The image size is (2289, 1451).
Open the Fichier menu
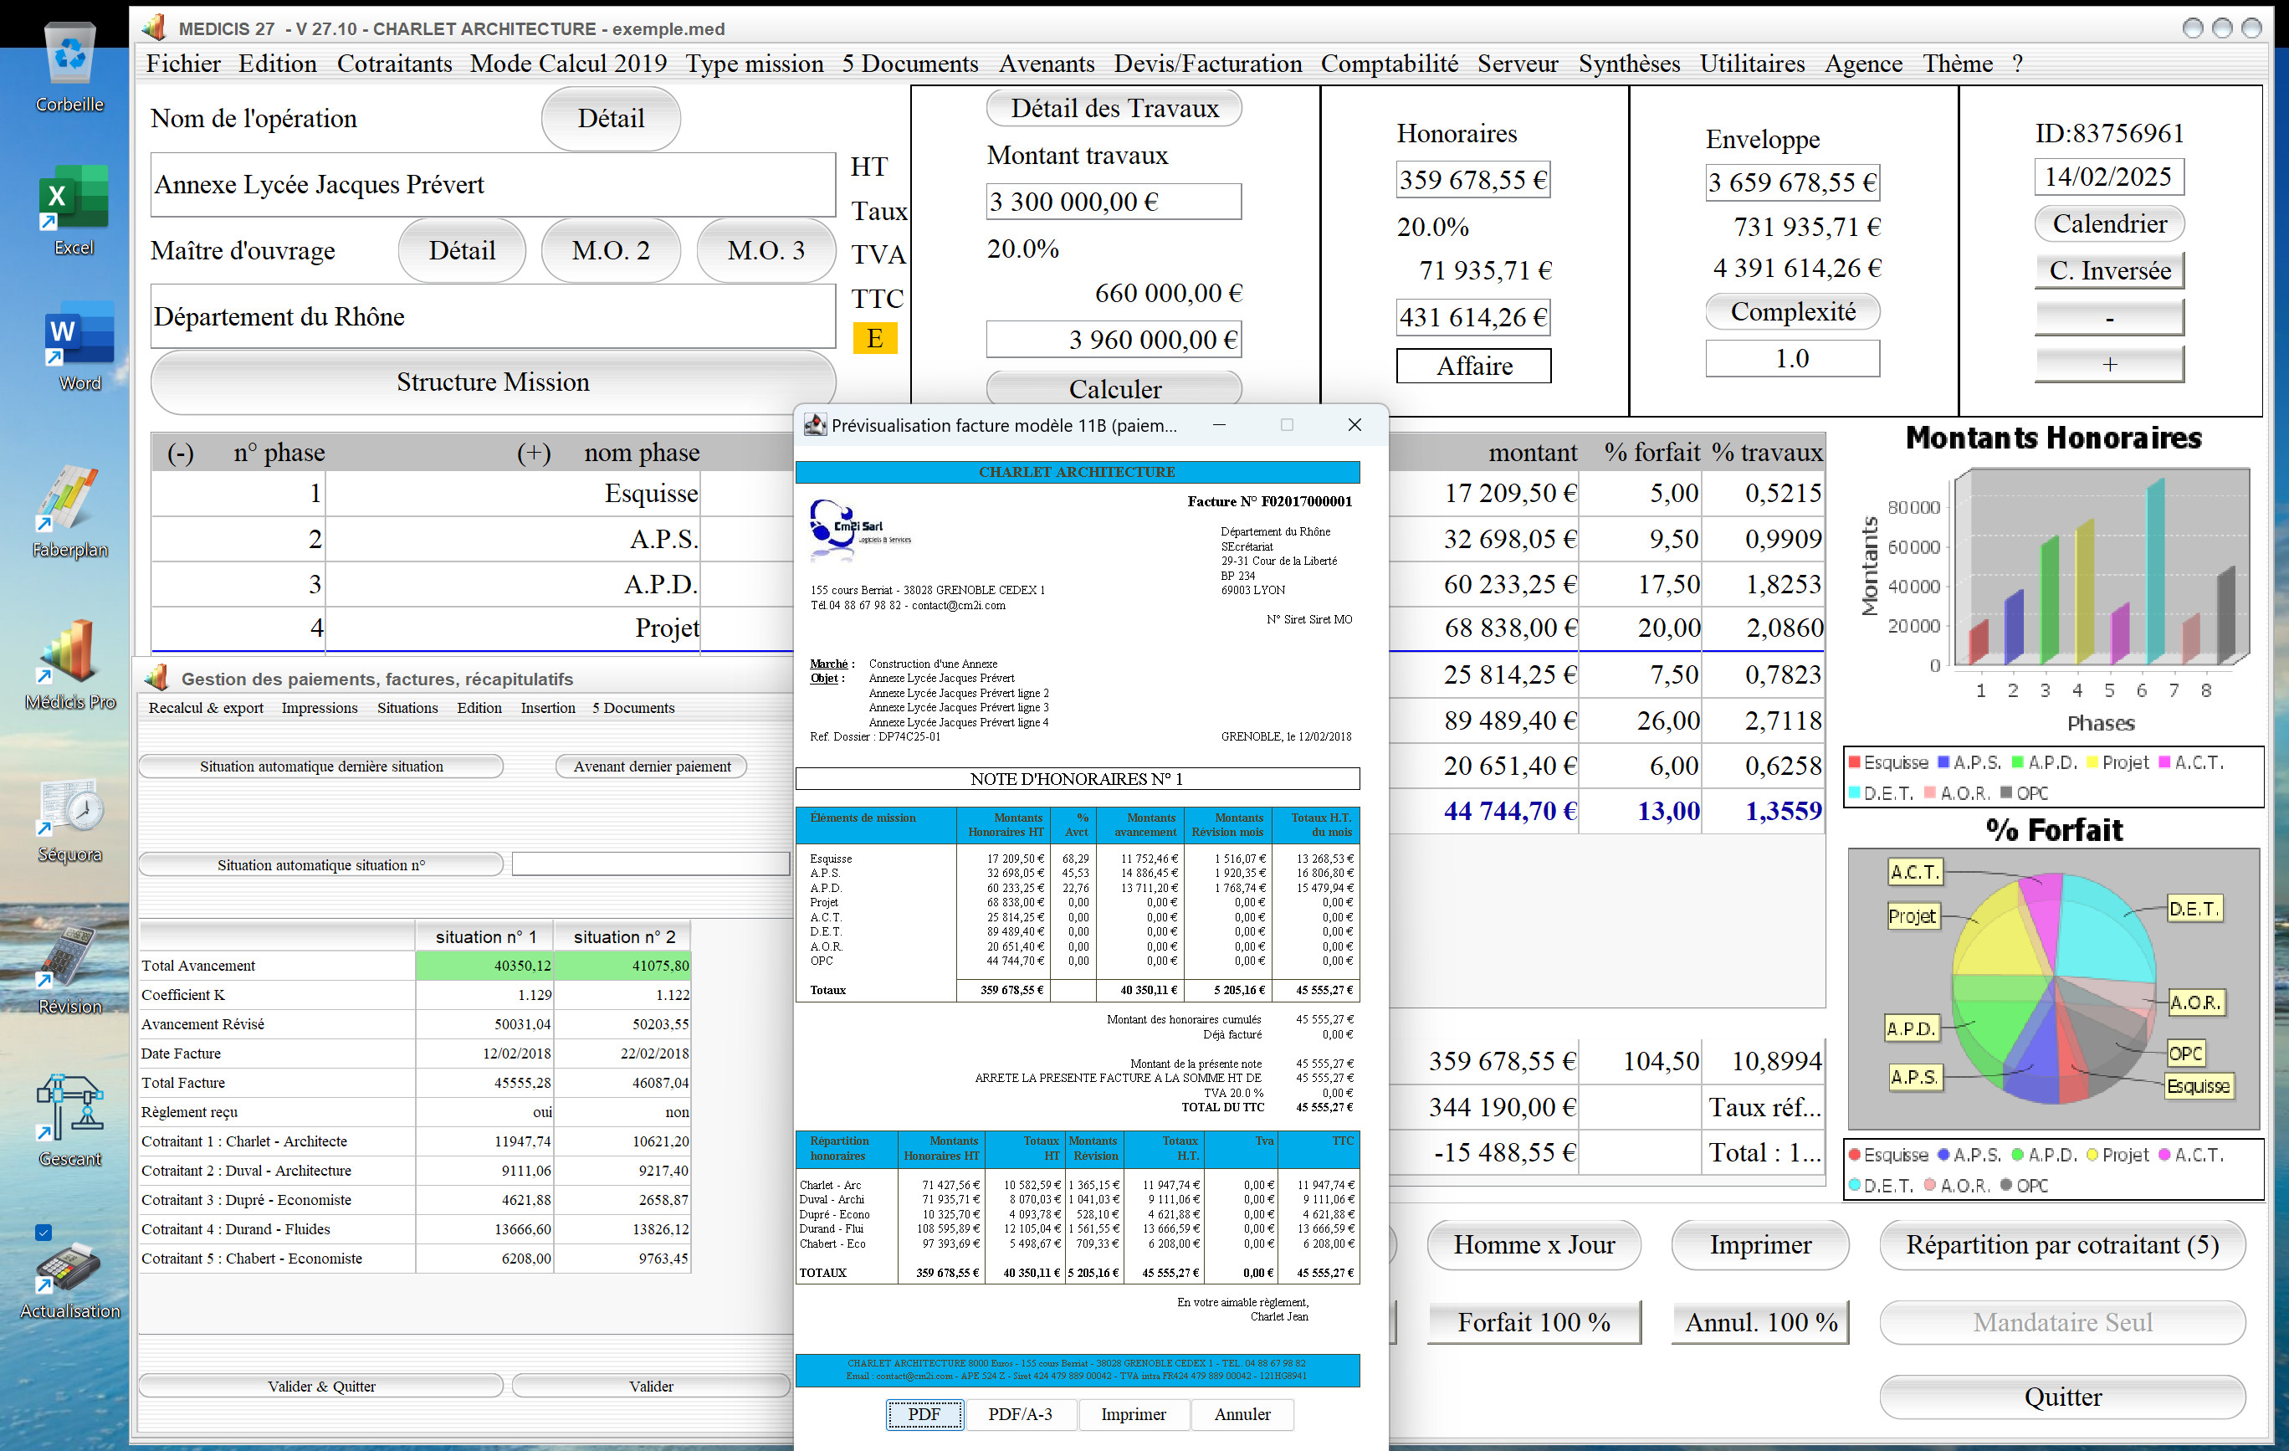tap(183, 64)
